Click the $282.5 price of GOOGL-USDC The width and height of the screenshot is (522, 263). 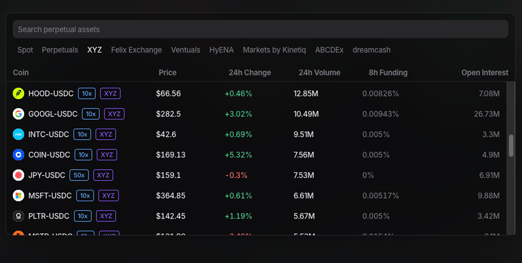pos(168,114)
